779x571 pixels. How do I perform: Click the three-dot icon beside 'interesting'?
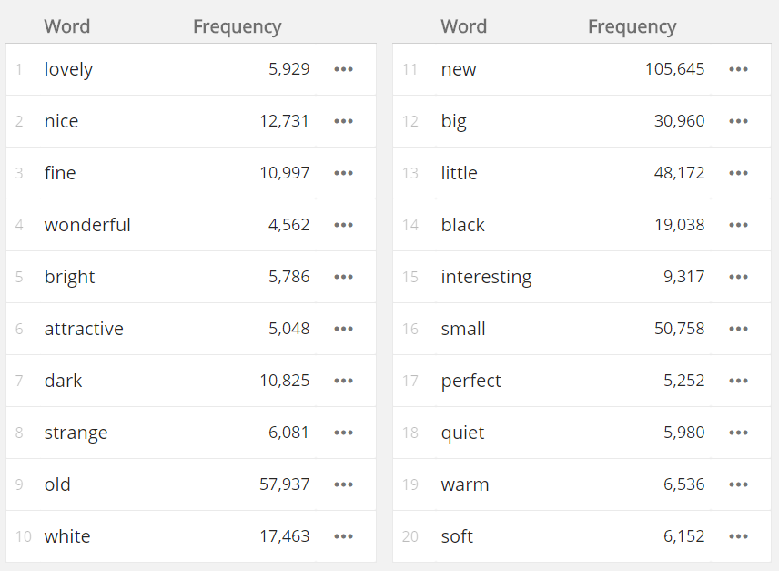(x=738, y=277)
